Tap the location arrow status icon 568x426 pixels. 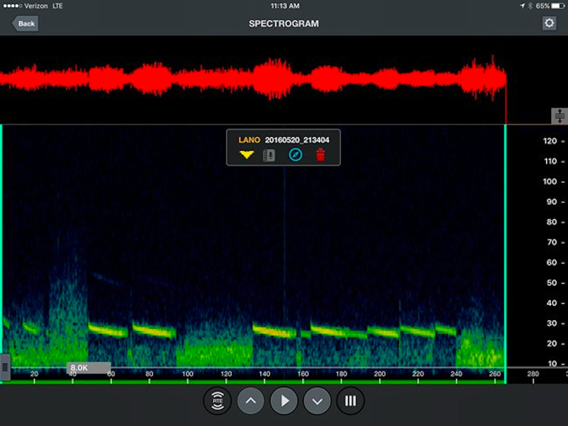point(522,6)
